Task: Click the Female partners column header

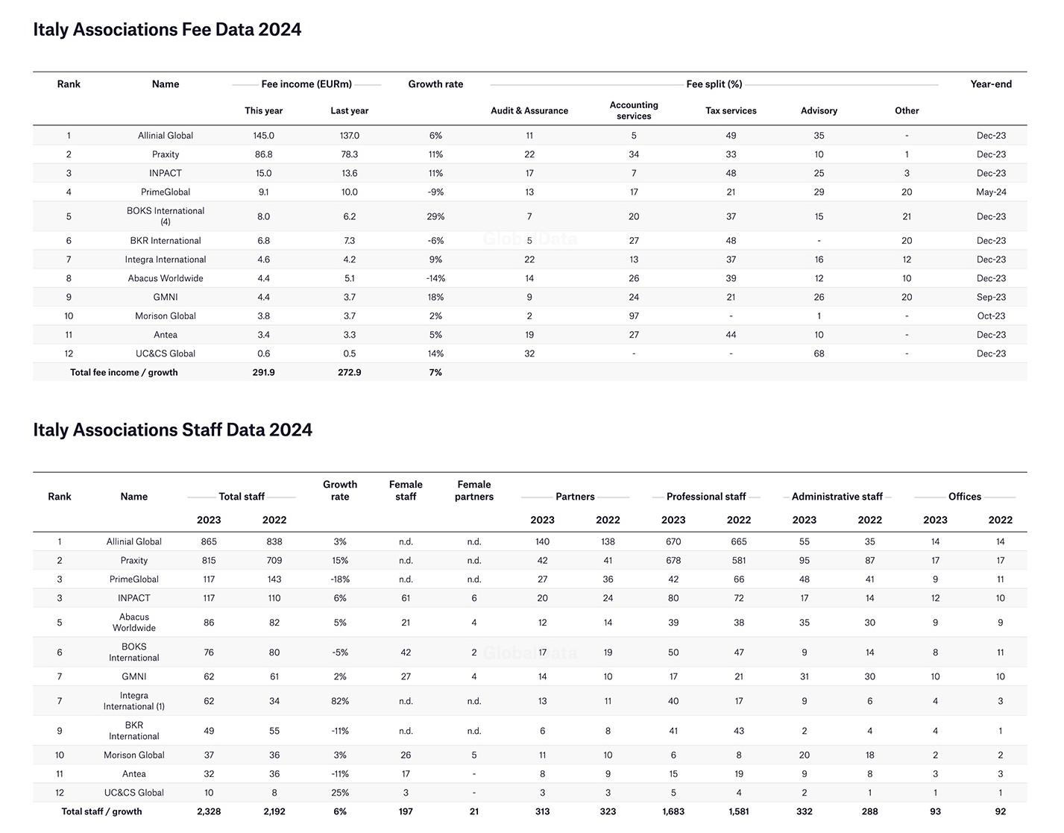Action: 474,491
